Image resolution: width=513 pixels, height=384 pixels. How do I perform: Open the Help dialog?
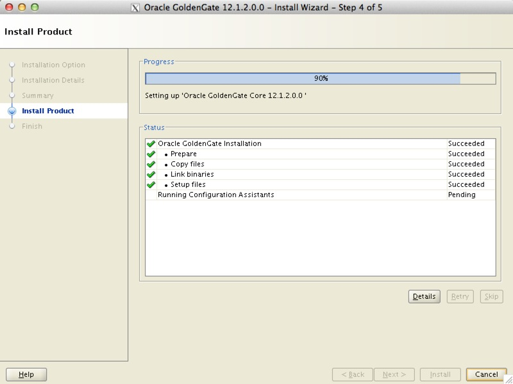coord(26,374)
